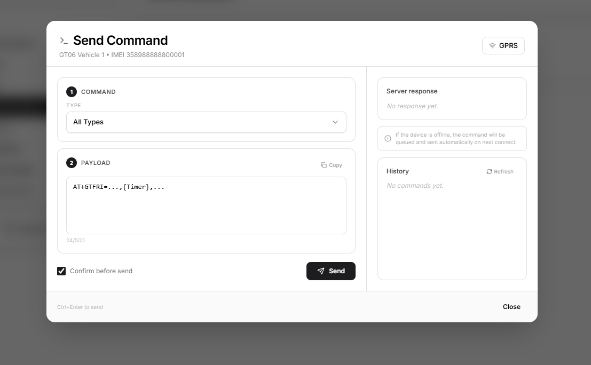
Task: Click the refresh arrows icon in History
Action: point(489,171)
